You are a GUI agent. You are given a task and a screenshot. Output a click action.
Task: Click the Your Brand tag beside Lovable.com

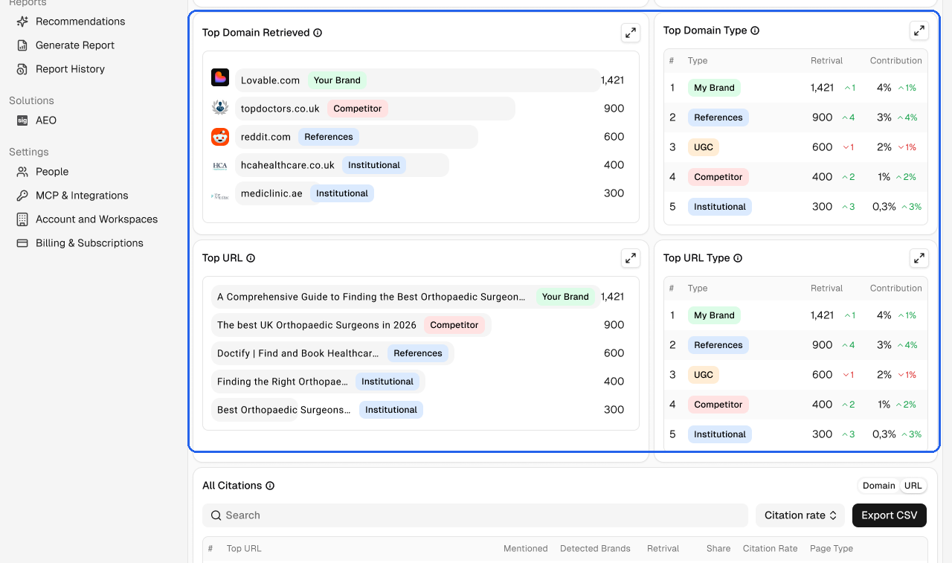337,80
